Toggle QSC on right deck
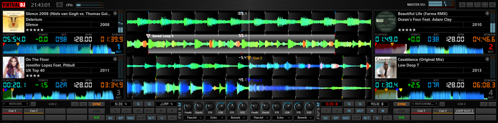Viewport: 498px width, 123px height. (346, 118)
